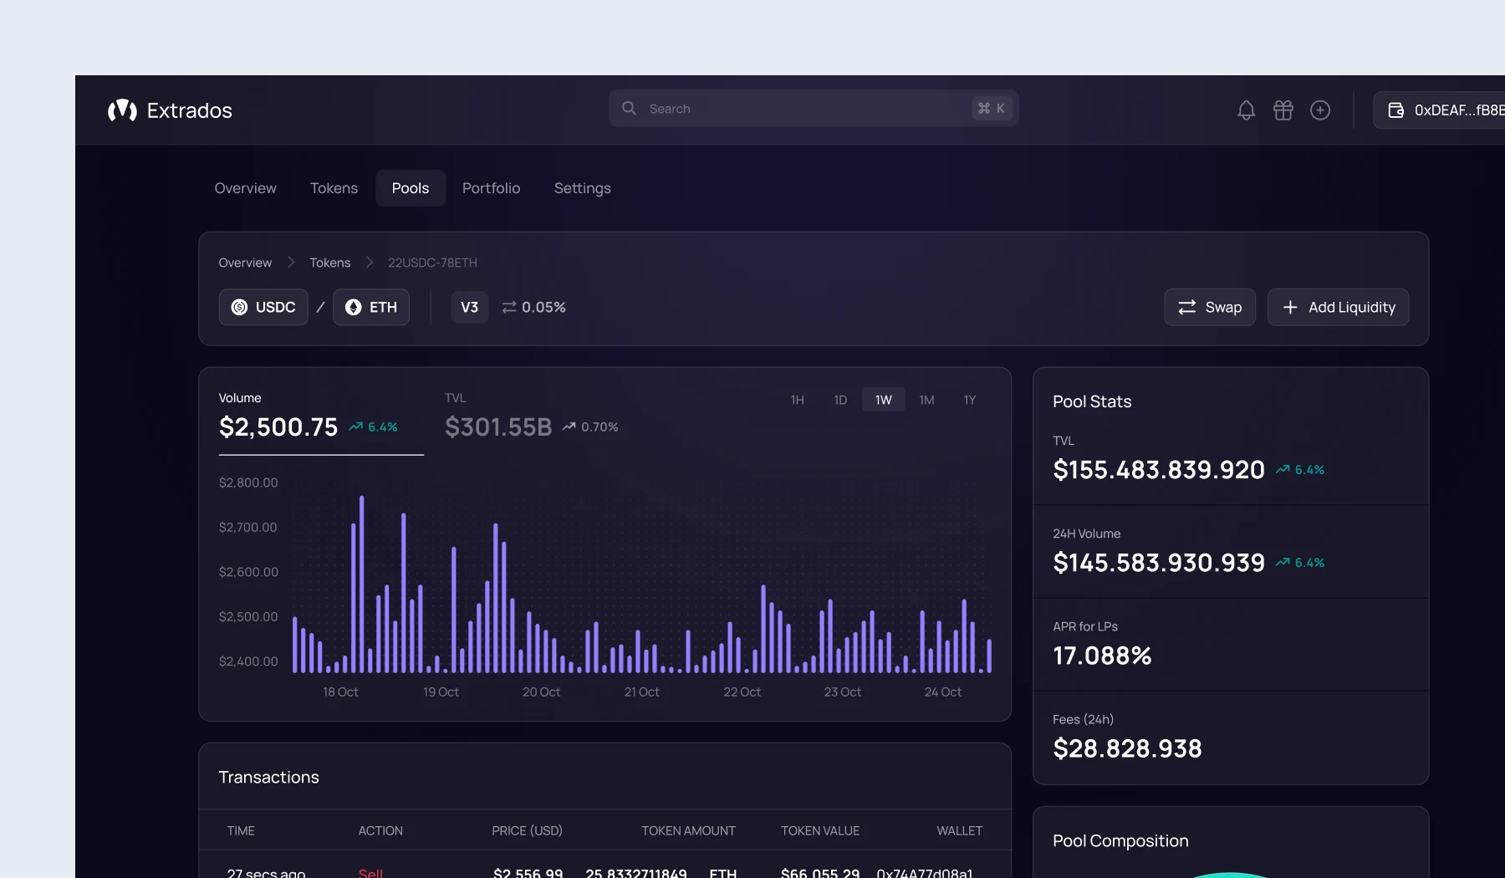
Task: Click the swap arrows icon beside 0.05%
Action: [508, 308]
